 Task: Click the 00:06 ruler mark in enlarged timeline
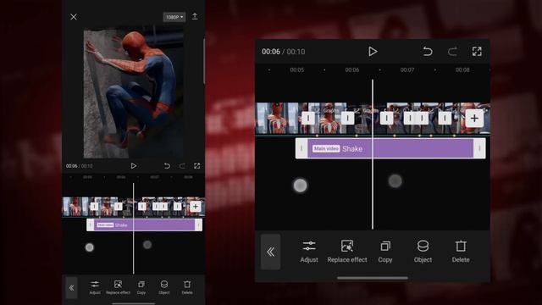point(352,69)
